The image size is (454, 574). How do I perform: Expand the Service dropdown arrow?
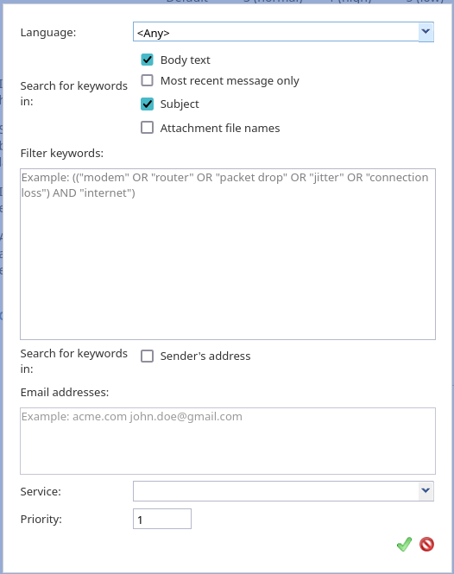(x=426, y=491)
